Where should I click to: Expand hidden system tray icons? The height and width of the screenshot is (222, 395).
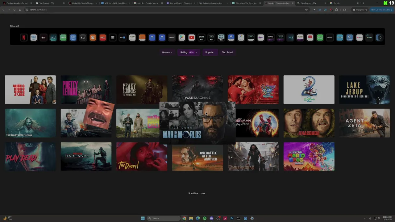pos(365,218)
